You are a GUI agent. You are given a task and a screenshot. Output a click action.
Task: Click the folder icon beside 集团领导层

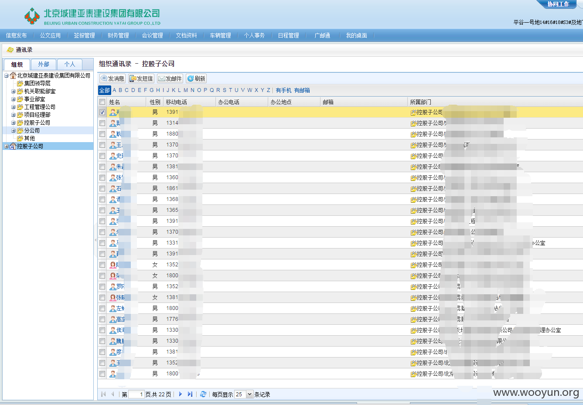point(20,83)
